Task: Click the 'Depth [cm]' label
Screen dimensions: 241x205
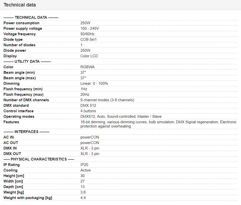Action: [x=13, y=187]
